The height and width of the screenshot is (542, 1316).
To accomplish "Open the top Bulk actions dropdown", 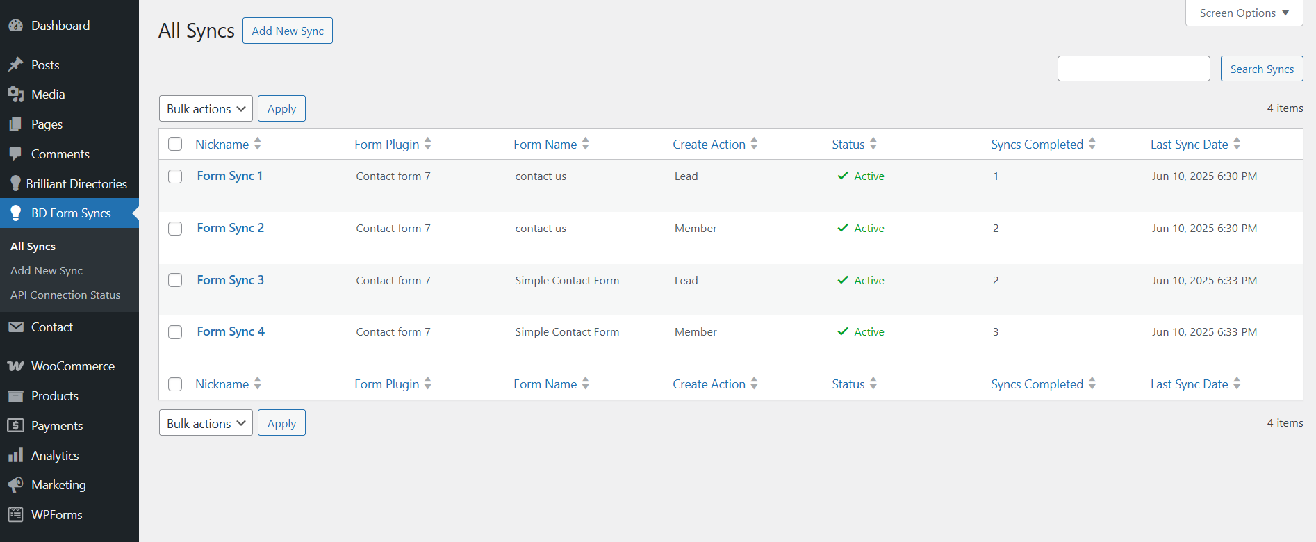I will pos(206,108).
